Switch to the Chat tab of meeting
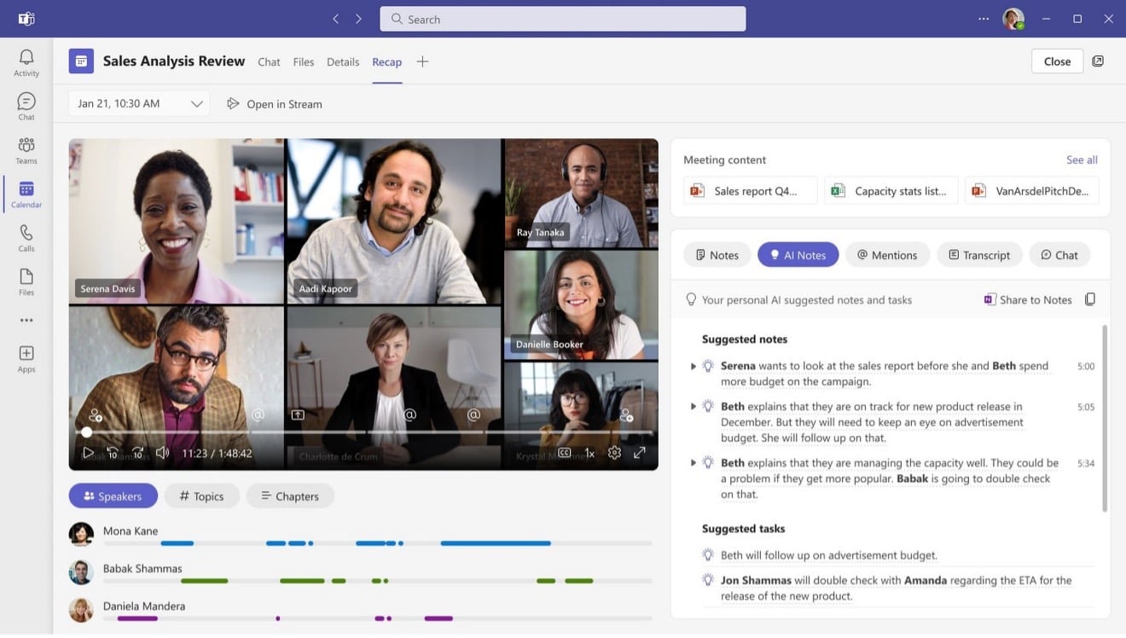 pyautogui.click(x=269, y=61)
